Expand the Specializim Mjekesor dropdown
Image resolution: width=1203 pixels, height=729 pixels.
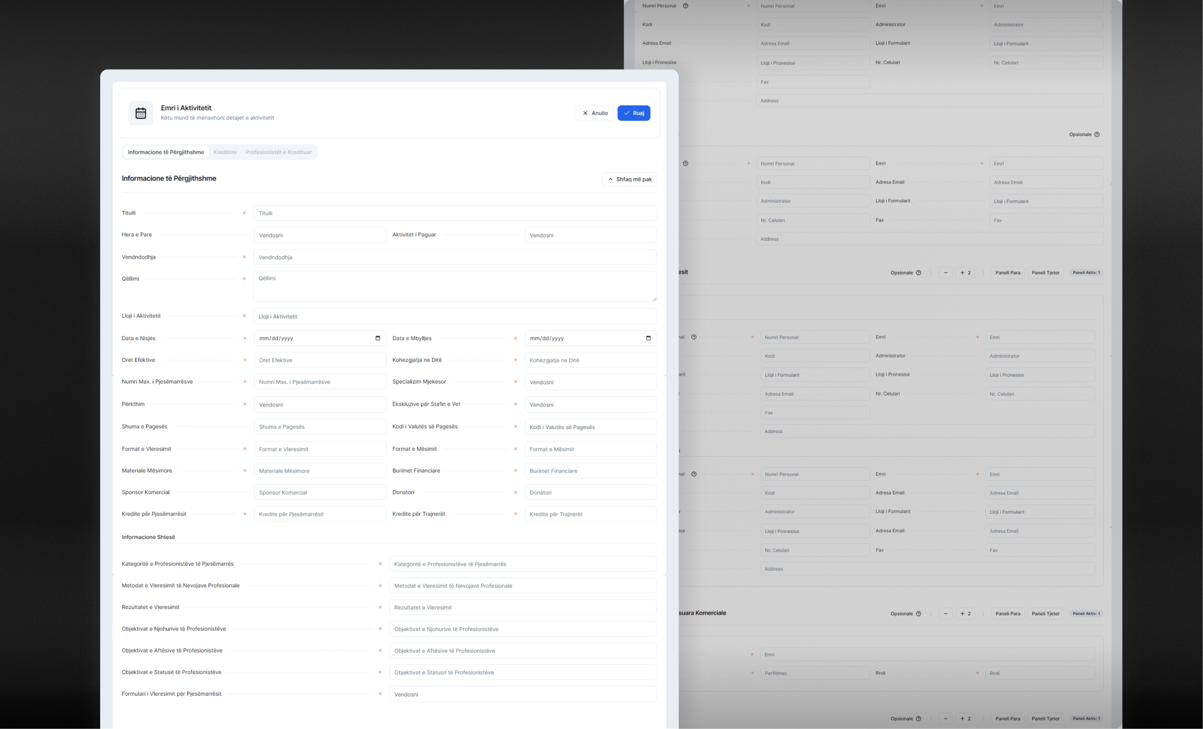click(x=590, y=382)
